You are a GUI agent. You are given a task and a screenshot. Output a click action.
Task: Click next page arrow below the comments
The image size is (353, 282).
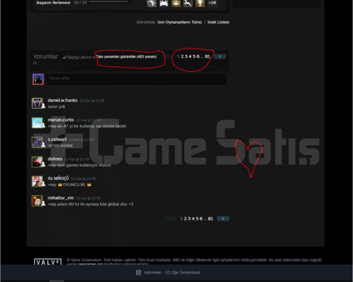click(x=223, y=219)
